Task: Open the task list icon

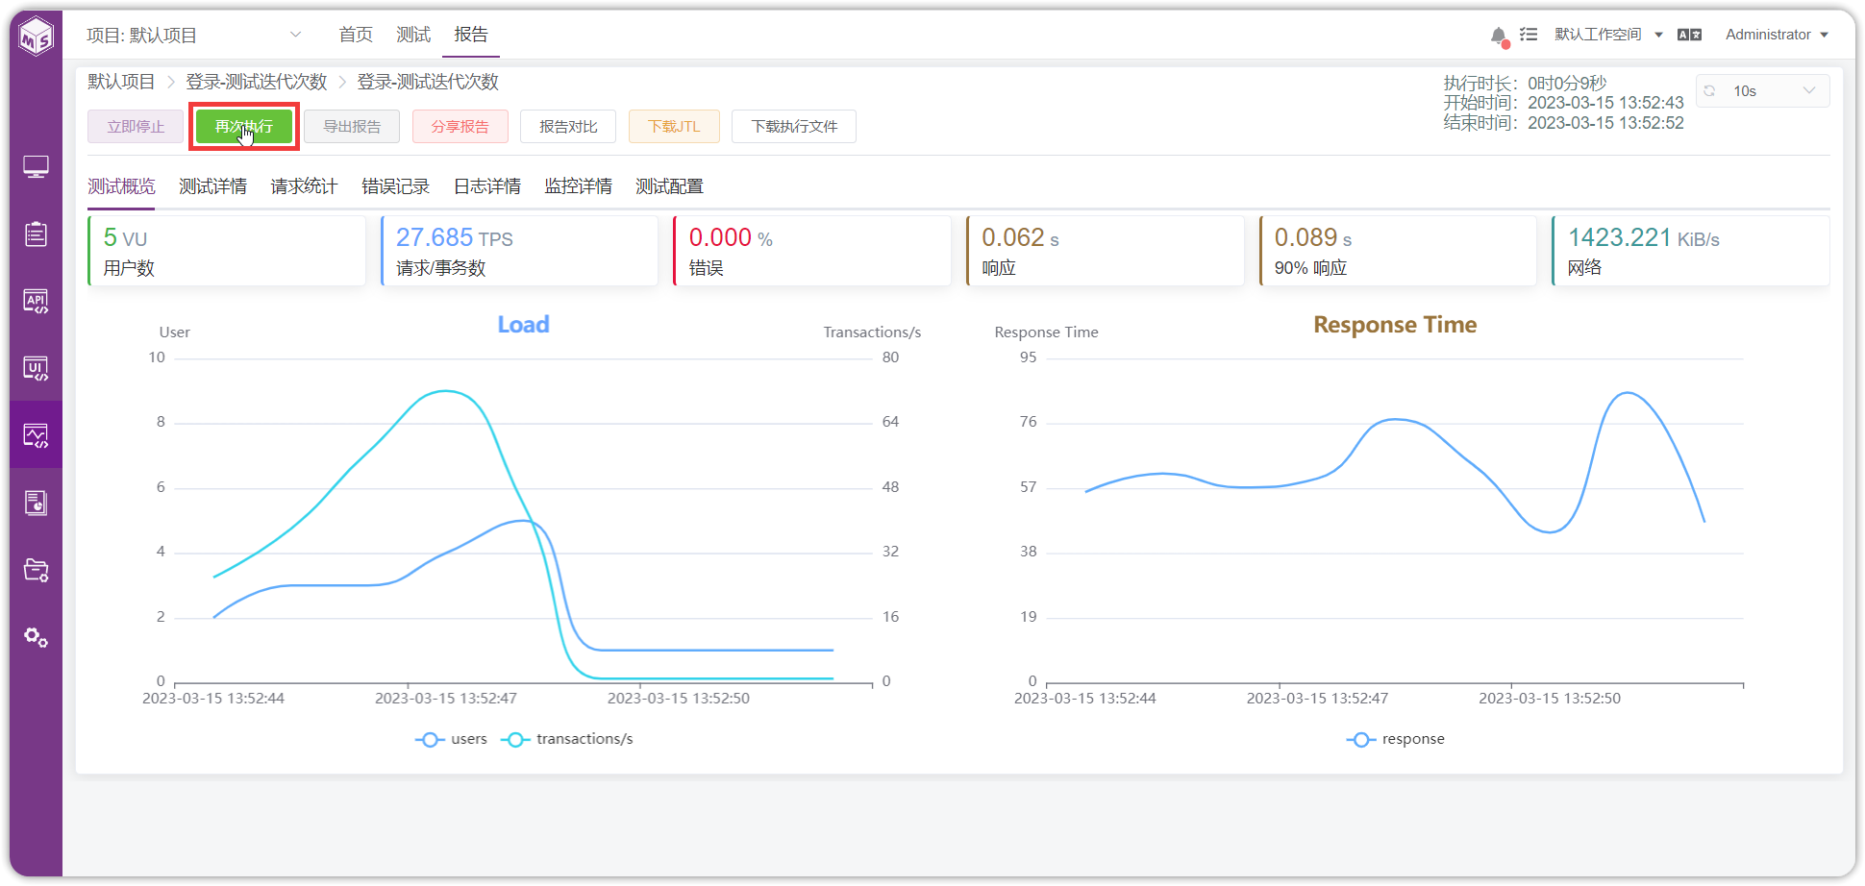Action: (x=1529, y=35)
